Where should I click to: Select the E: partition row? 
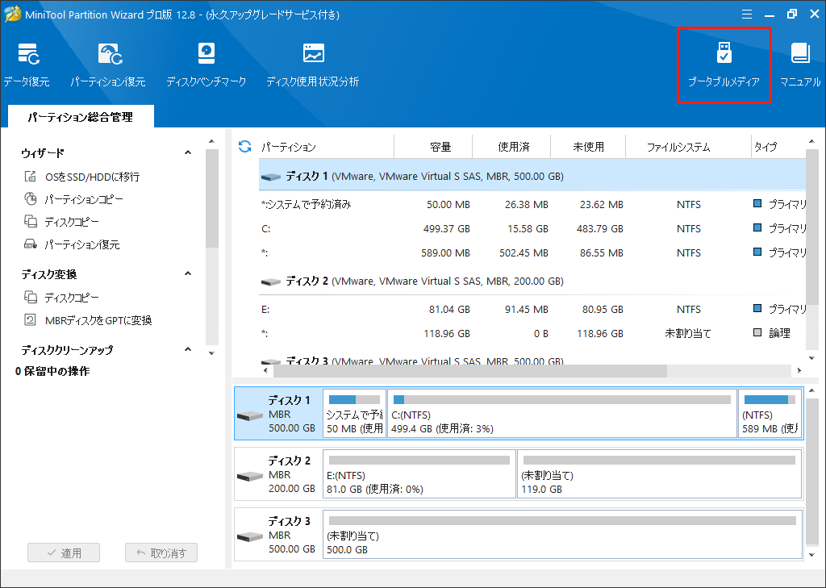tap(532, 309)
